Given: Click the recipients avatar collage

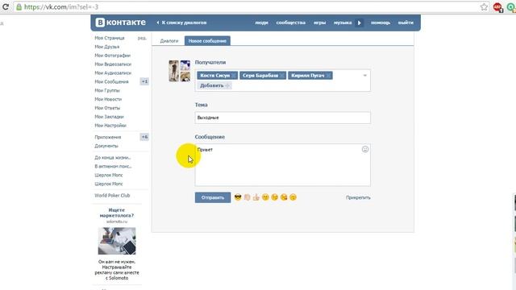Looking at the screenshot, I should [x=179, y=71].
